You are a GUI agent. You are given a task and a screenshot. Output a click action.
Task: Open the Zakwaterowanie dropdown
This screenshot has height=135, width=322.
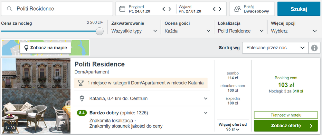134,31
